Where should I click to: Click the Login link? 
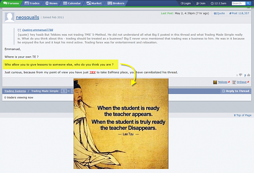pos(186,3)
